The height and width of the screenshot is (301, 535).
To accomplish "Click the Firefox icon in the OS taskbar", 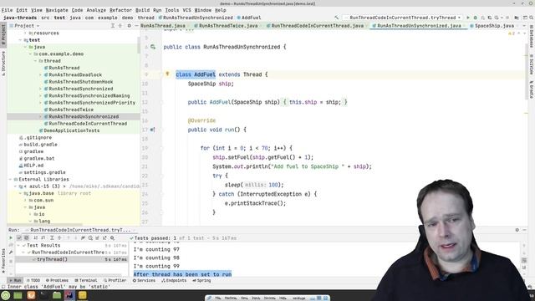I will (x=31, y=295).
